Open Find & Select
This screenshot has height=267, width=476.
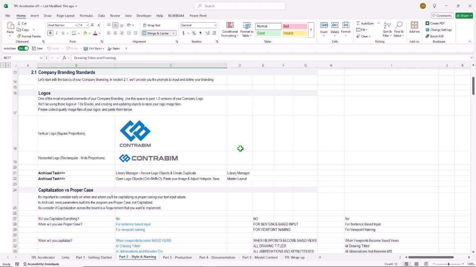399,30
